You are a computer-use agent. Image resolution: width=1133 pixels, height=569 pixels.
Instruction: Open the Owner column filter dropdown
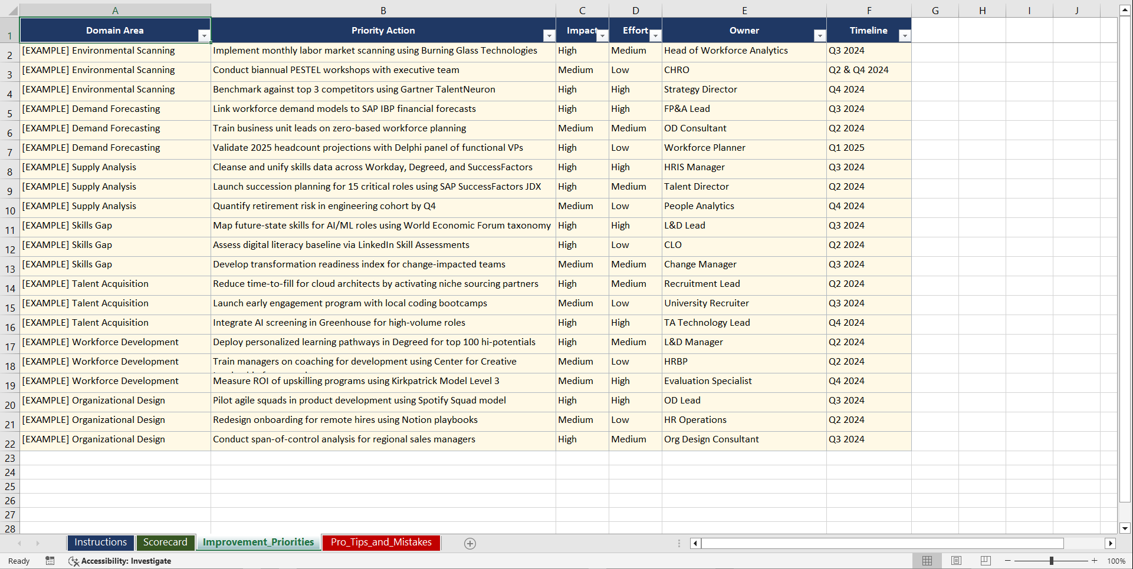point(819,35)
